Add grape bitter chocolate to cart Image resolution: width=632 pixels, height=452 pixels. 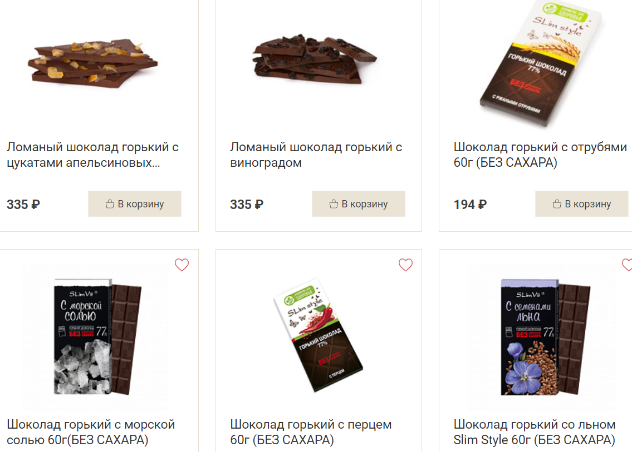click(359, 203)
